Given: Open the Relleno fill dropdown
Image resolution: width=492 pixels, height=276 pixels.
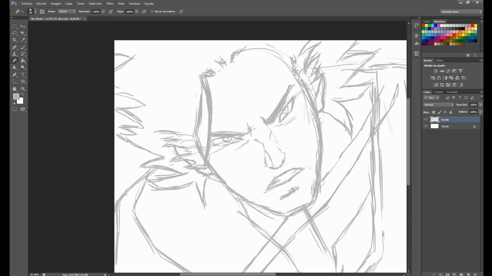Looking at the screenshot, I should point(480,112).
